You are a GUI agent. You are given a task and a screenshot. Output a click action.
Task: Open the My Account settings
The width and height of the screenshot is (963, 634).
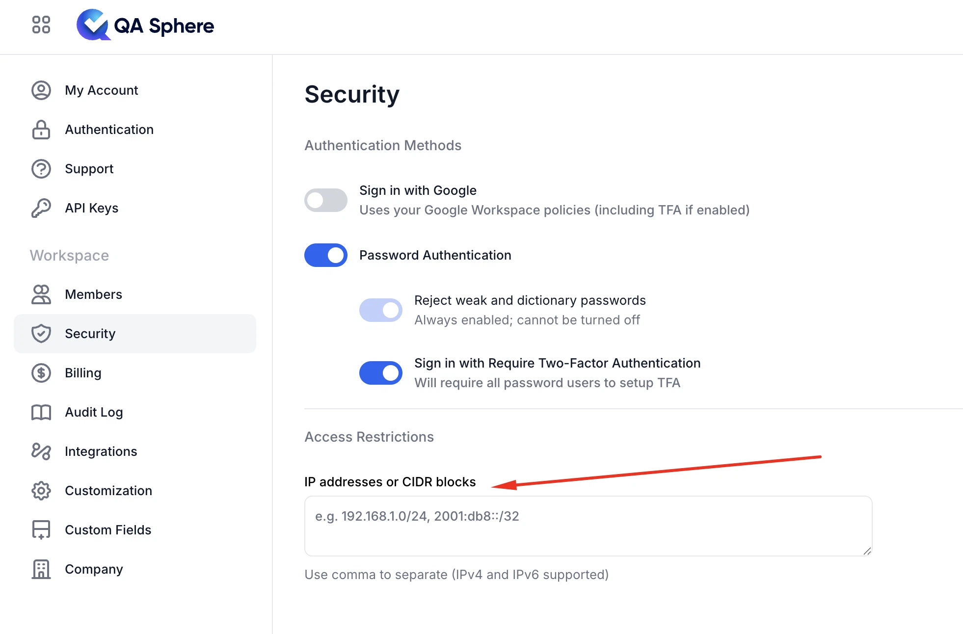point(101,90)
